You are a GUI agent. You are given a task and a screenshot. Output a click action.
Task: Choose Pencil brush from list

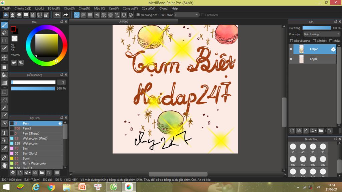click(x=36, y=128)
